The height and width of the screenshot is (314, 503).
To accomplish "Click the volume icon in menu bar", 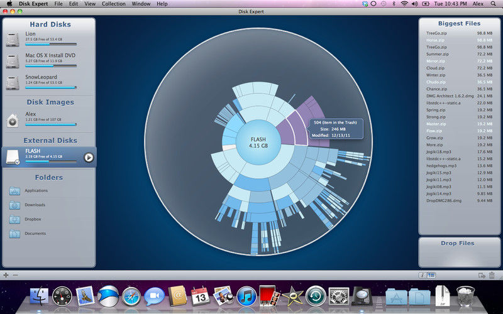I will pyautogui.click(x=415, y=4).
